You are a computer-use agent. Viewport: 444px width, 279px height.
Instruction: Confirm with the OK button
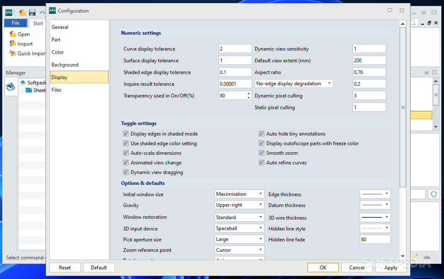point(323,267)
